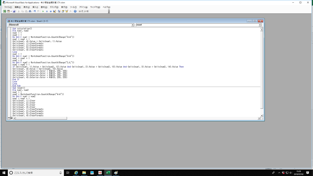Open the ウィンドウ(W) menu

[x=95, y=7]
